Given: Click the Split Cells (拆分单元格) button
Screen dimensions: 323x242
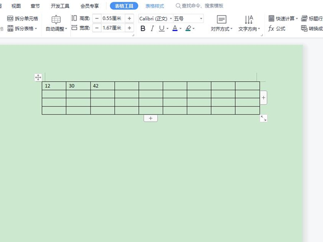Looking at the screenshot, I should [x=22, y=18].
